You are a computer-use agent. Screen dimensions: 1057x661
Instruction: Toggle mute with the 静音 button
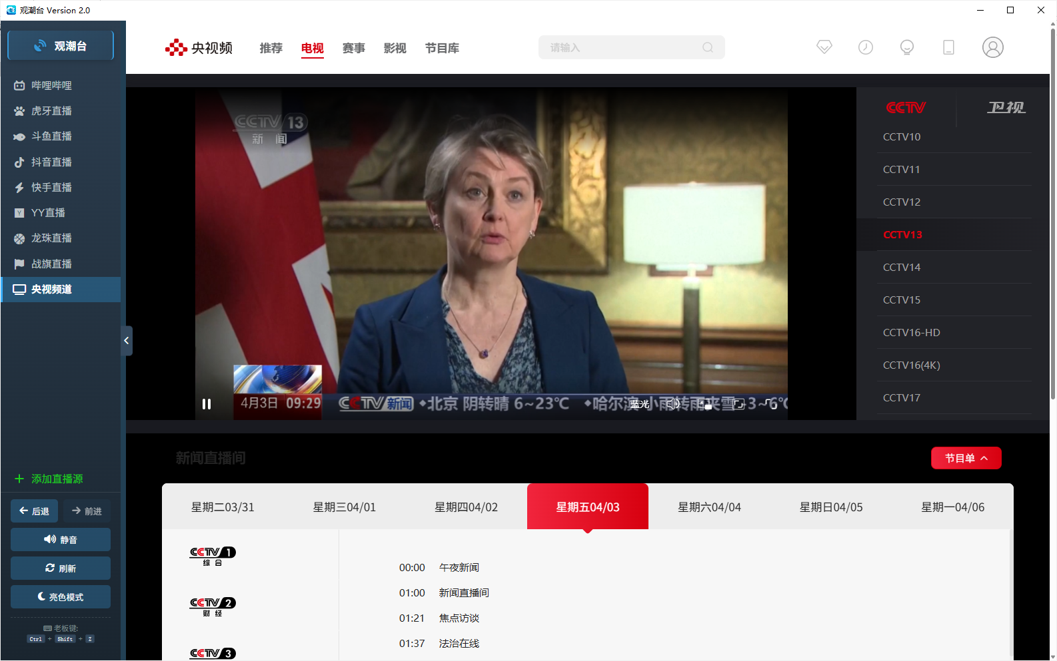point(61,540)
